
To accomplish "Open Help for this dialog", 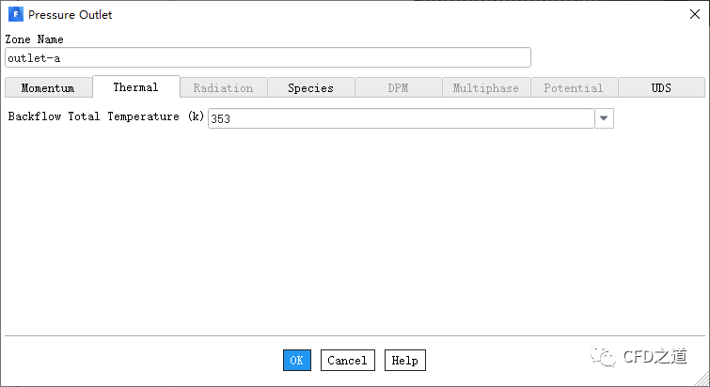I will 404,361.
